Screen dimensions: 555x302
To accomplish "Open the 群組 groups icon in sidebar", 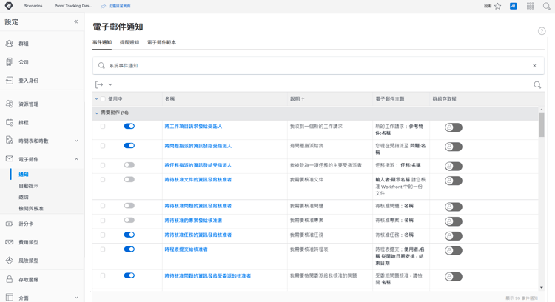I will (x=10, y=43).
